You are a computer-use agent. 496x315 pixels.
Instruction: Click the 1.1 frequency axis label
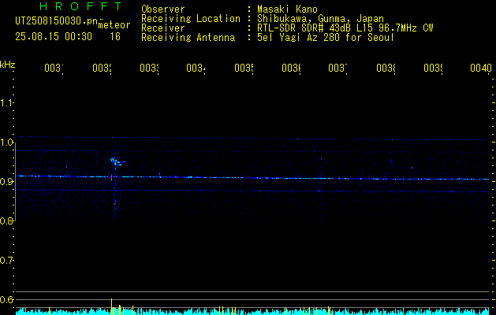6,103
